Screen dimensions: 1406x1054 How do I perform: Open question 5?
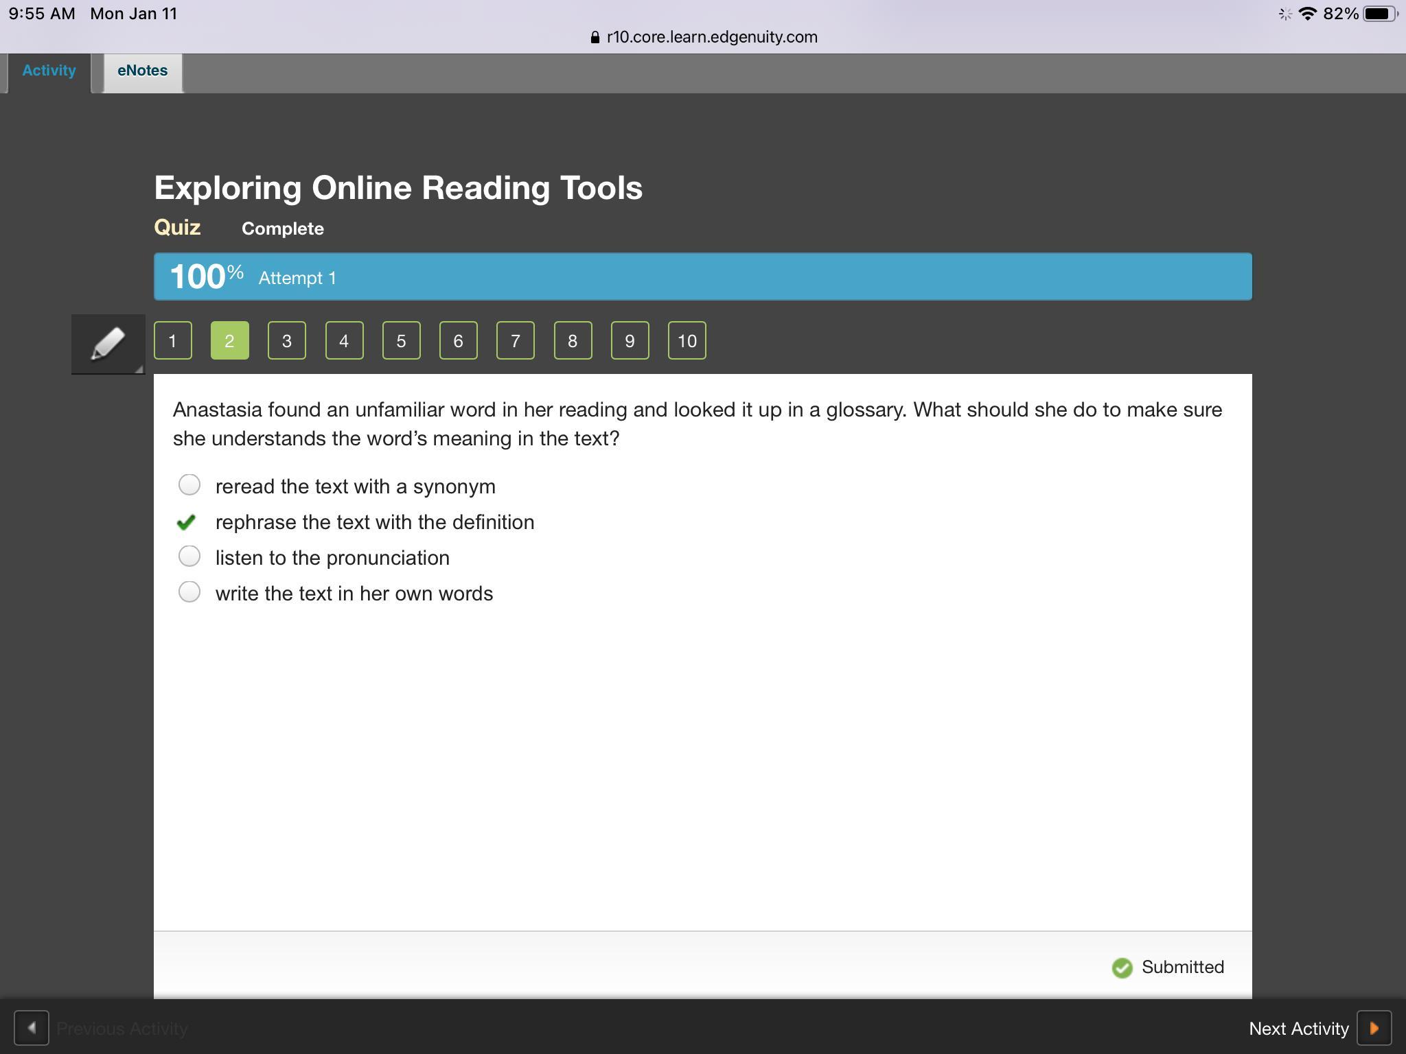click(401, 340)
